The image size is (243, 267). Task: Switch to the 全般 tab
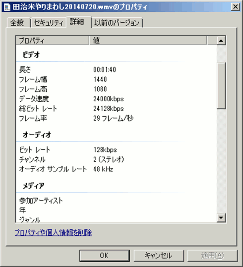[x=18, y=22]
